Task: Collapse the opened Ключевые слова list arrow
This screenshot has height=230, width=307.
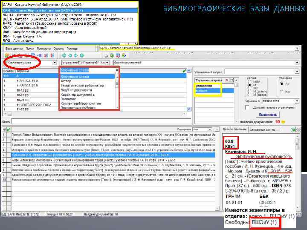Action: (x=117, y=70)
